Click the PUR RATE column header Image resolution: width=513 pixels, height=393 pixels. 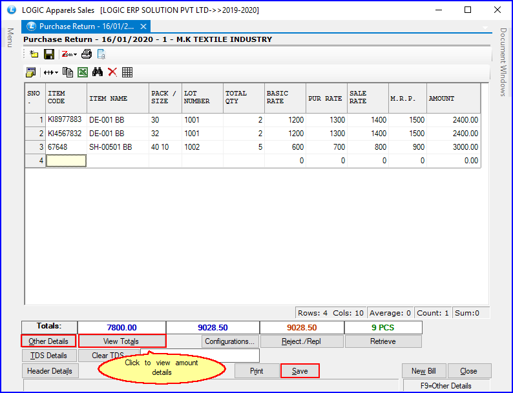click(x=326, y=98)
